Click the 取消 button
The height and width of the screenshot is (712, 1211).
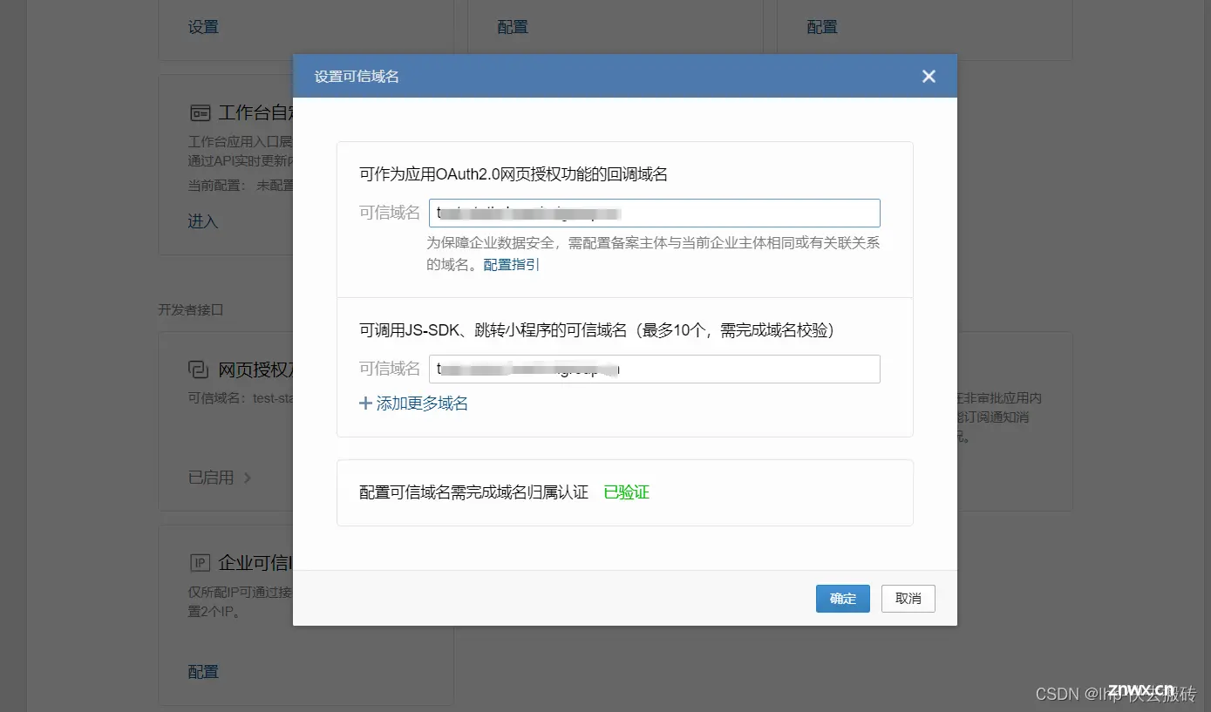click(908, 599)
